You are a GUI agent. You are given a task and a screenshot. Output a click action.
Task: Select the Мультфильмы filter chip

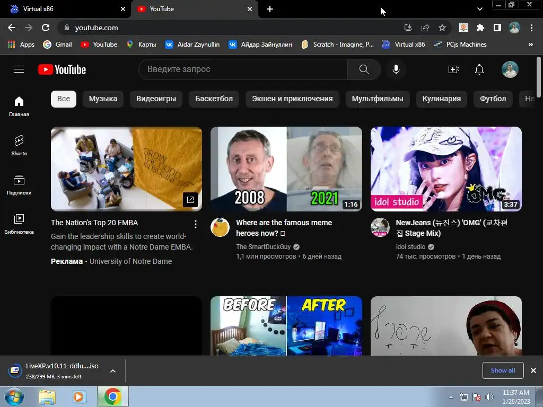pyautogui.click(x=378, y=99)
